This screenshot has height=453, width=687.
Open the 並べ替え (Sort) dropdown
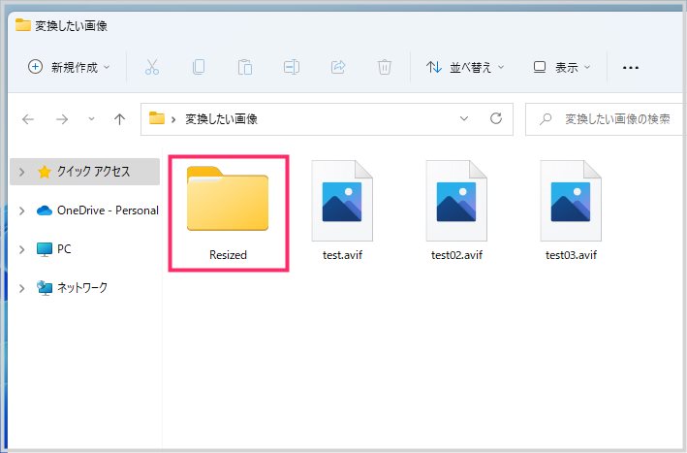(x=465, y=67)
